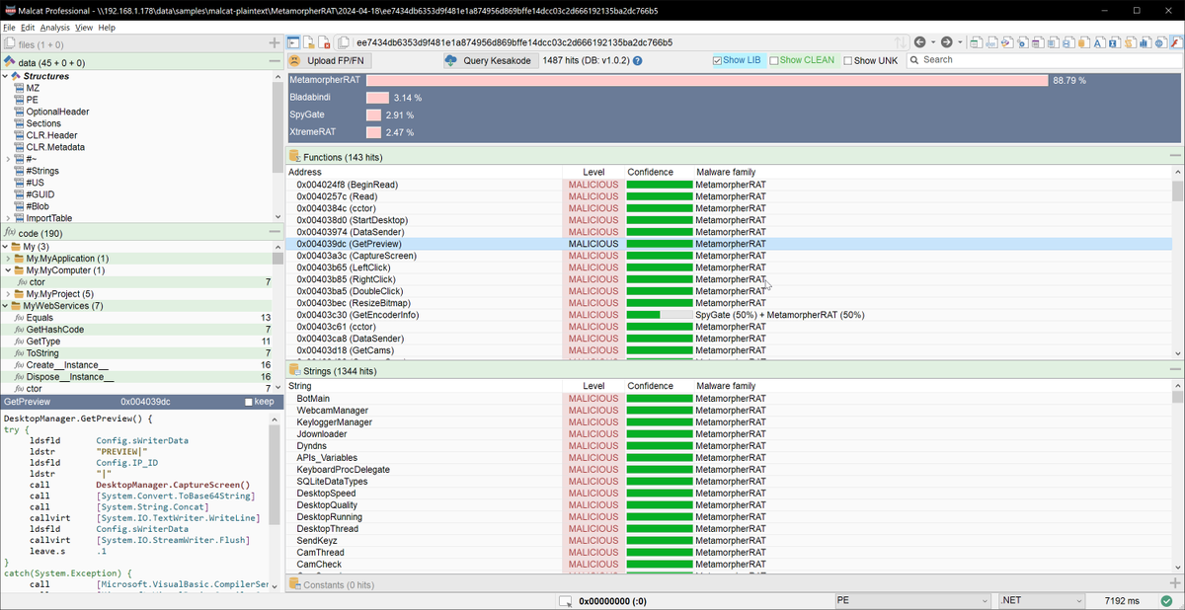This screenshot has height=610, width=1185.
Task: Open the Help menu
Action: [107, 28]
